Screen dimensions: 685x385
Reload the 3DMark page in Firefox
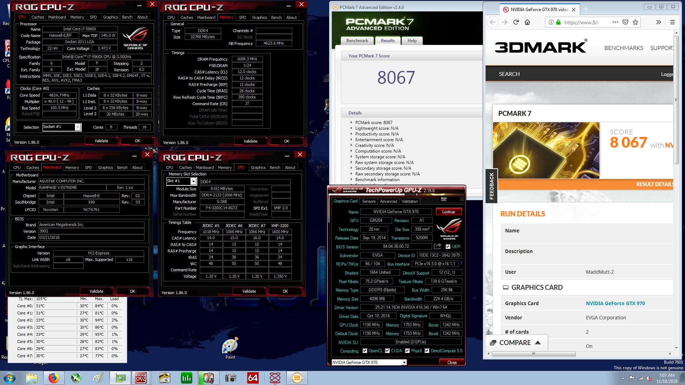click(x=516, y=22)
